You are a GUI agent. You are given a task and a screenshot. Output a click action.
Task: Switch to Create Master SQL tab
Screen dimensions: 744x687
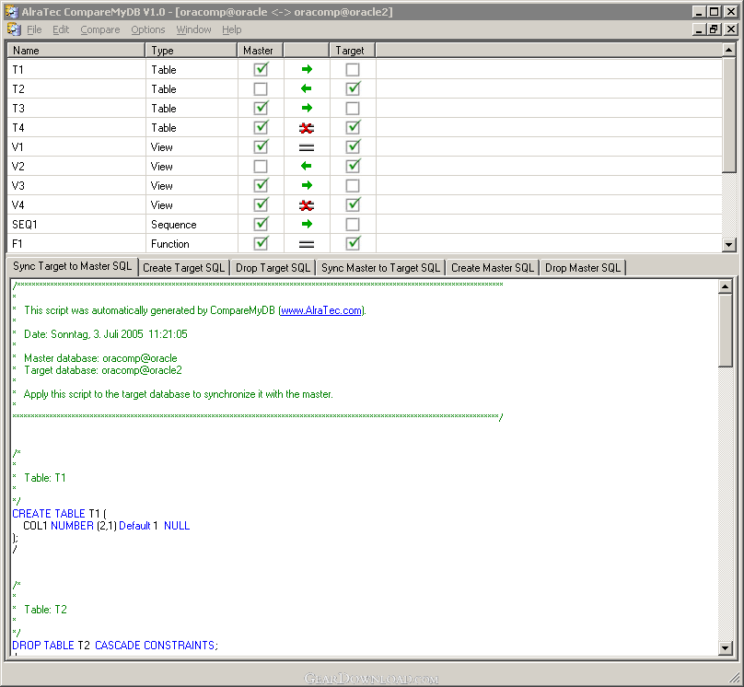click(493, 268)
